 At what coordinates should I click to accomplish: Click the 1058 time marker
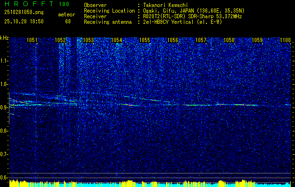(229, 40)
